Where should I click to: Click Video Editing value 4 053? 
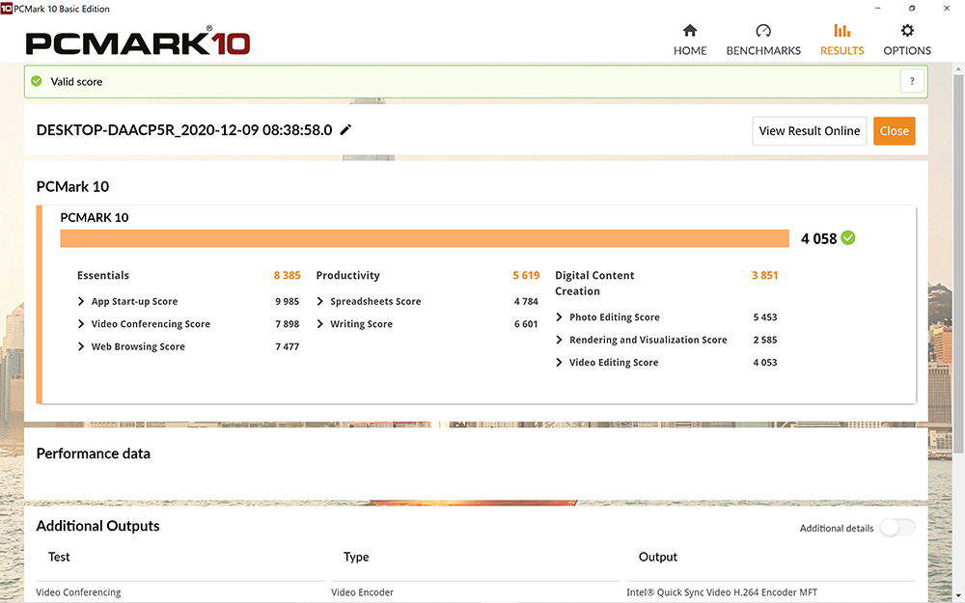tap(765, 363)
